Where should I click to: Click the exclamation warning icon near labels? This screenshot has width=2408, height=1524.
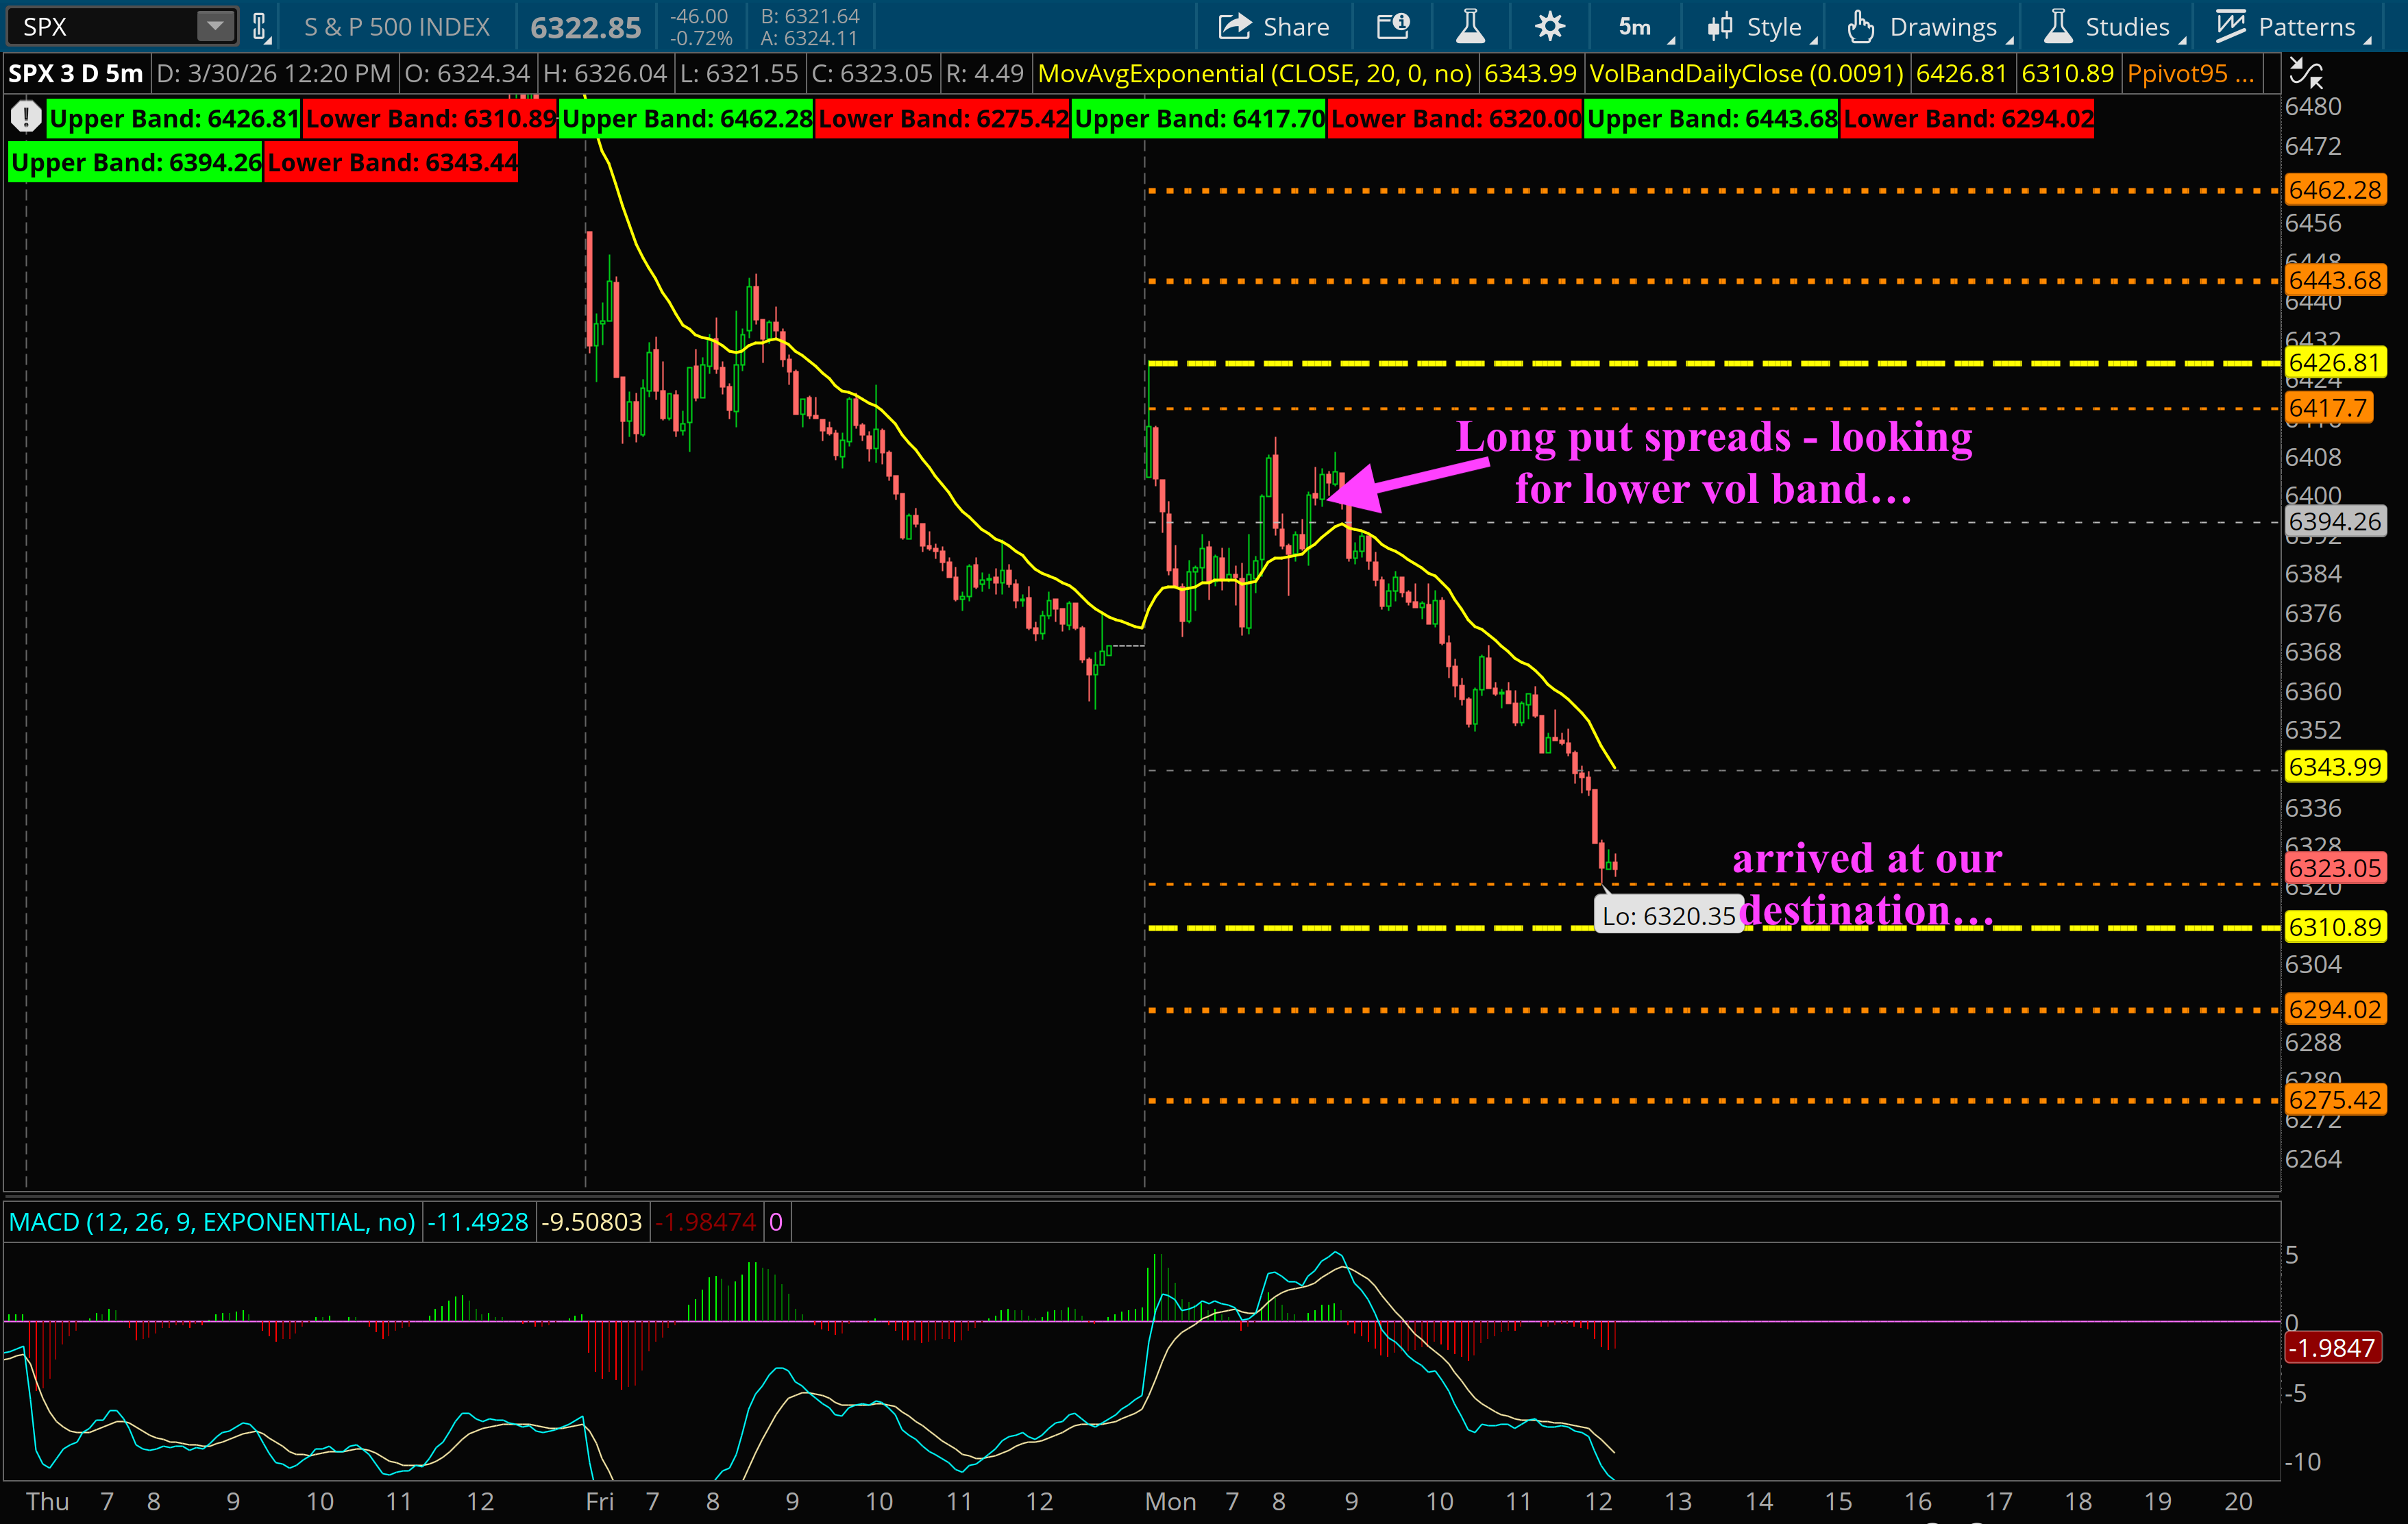point(26,118)
